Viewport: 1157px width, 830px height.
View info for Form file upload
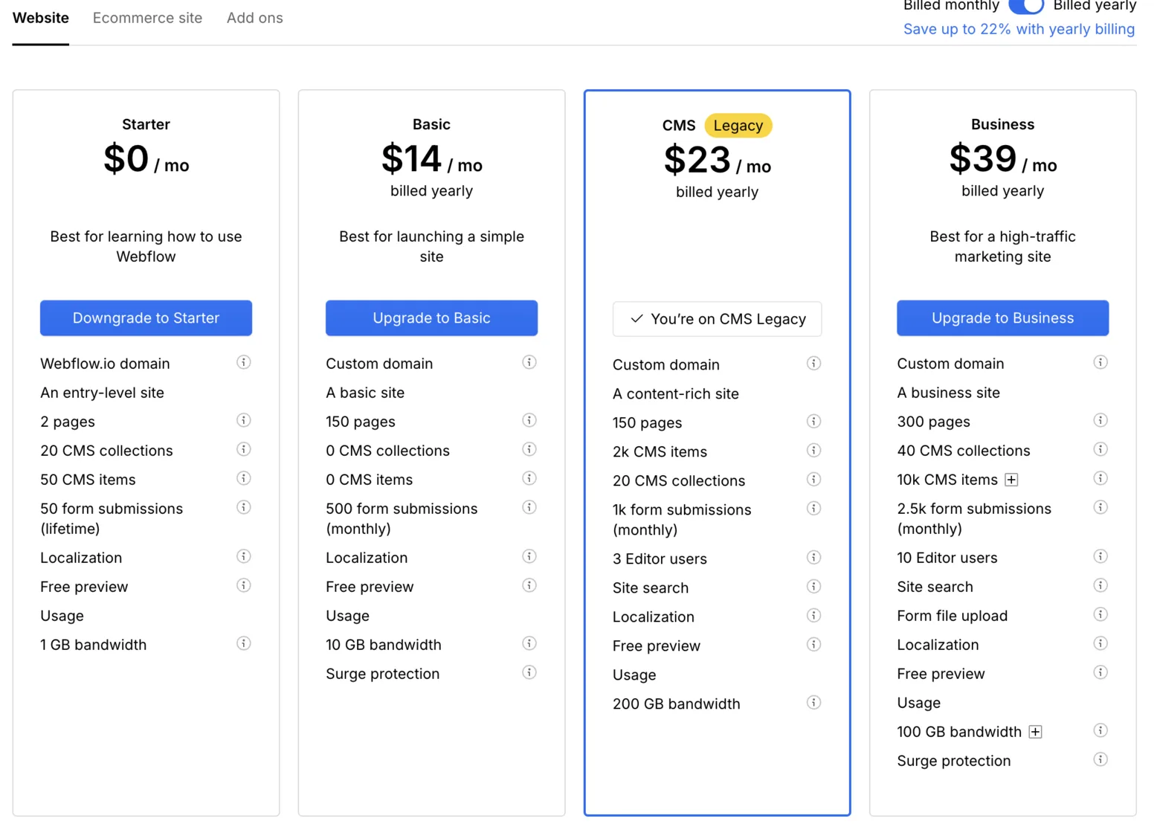(1100, 614)
